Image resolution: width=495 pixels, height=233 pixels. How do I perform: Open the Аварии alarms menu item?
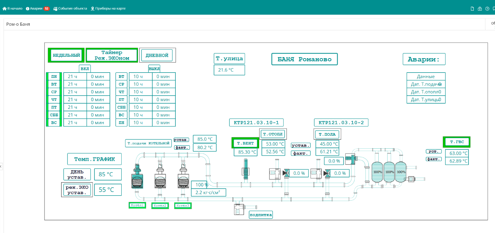(x=37, y=8)
